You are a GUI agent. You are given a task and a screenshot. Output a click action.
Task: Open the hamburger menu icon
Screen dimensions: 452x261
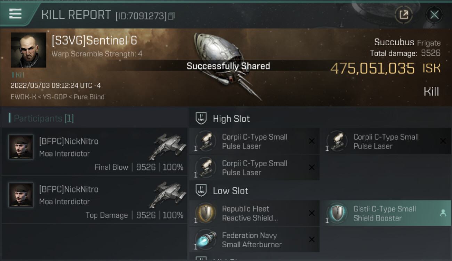click(x=15, y=14)
